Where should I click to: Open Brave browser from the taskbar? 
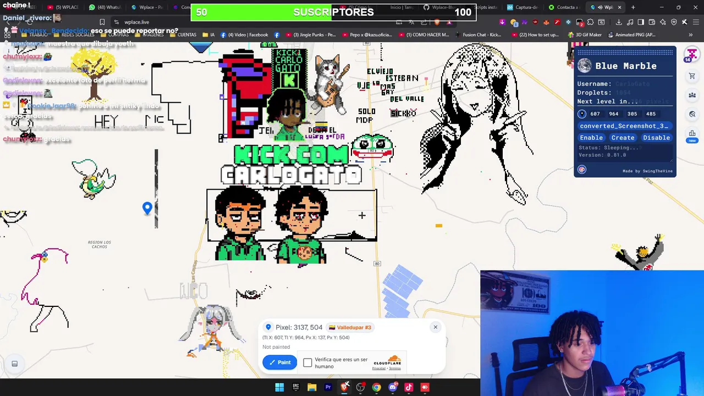click(x=344, y=387)
